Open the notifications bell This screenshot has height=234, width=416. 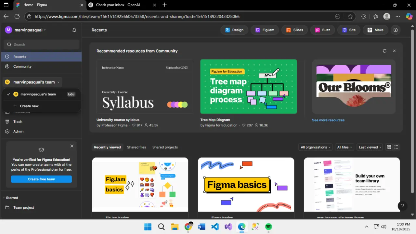point(74,30)
